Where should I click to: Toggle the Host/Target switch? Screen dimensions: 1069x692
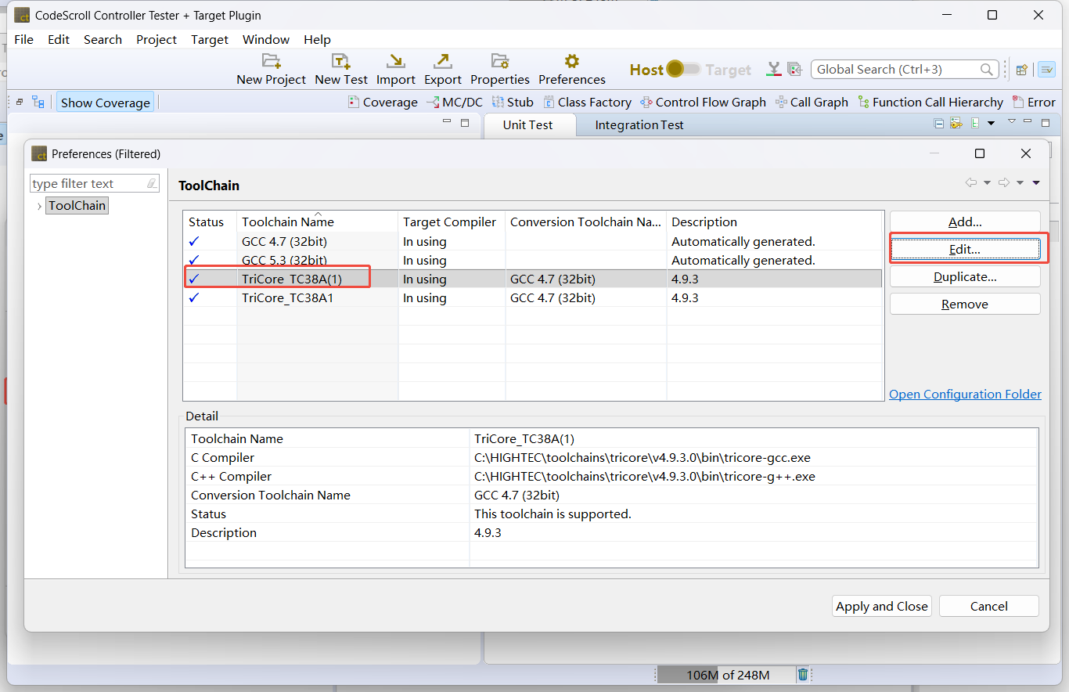click(x=684, y=70)
